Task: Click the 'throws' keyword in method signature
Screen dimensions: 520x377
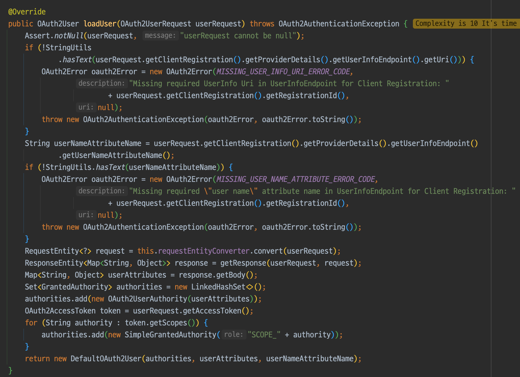Action: (262, 24)
